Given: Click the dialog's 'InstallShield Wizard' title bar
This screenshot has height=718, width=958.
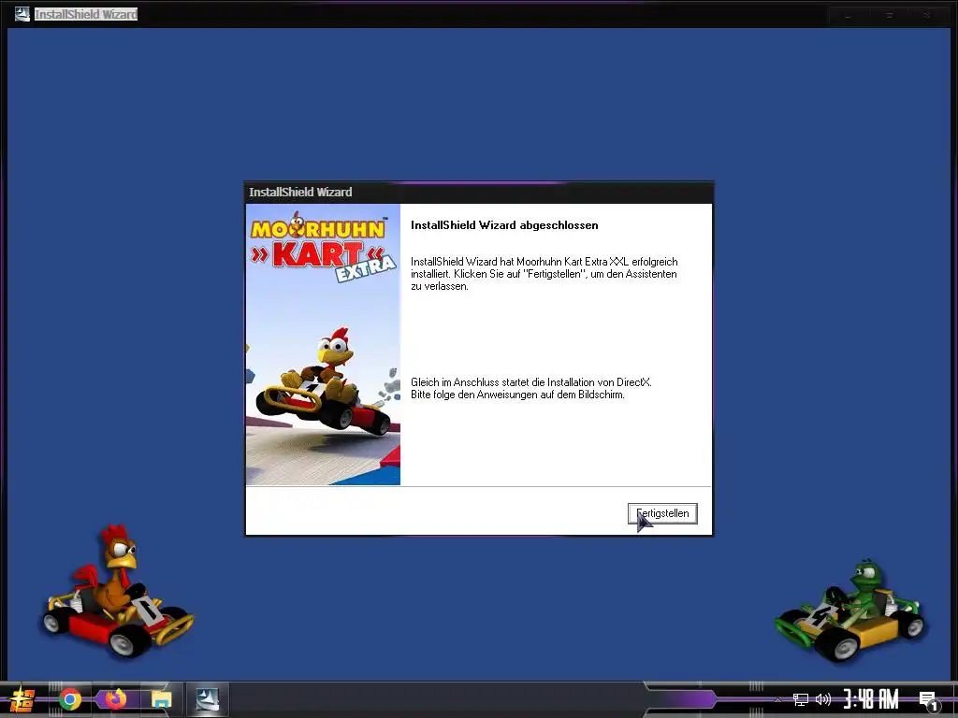Looking at the screenshot, I should click(x=478, y=193).
